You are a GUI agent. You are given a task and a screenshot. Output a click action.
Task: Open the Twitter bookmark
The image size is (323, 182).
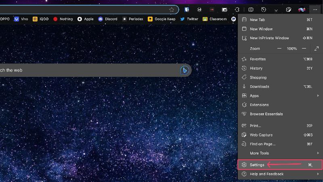[x=189, y=19]
